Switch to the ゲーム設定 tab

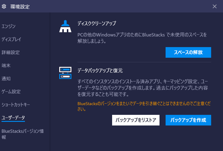click(11, 91)
